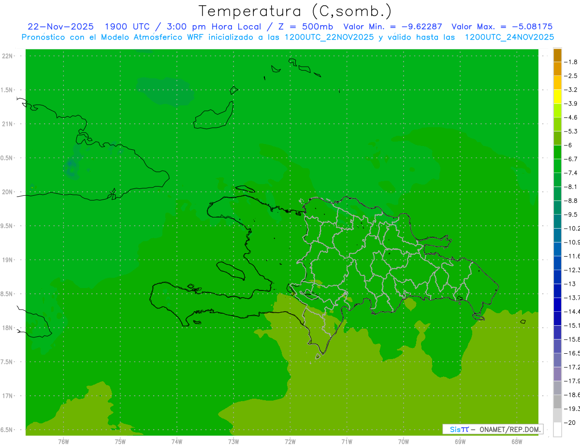Click the '69W' longitude label

[460, 441]
